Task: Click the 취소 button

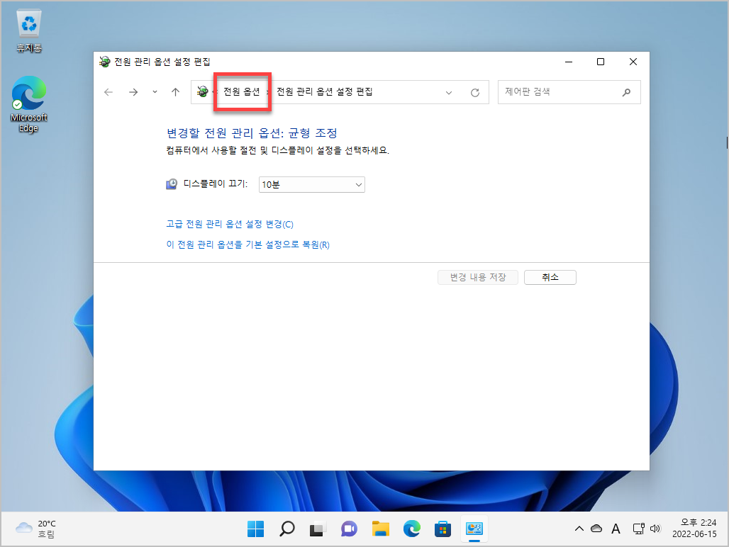Action: 550,277
